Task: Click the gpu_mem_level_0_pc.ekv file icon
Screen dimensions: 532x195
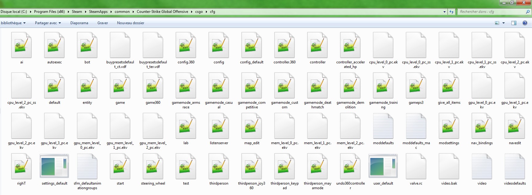Action: (x=87, y=126)
